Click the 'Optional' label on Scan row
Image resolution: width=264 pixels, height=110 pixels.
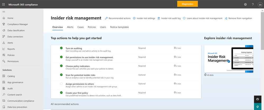[x=142, y=75]
